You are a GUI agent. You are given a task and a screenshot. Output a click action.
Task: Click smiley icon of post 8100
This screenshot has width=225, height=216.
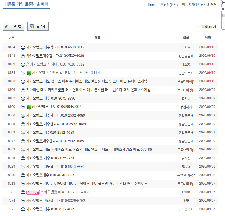(x=23, y=107)
